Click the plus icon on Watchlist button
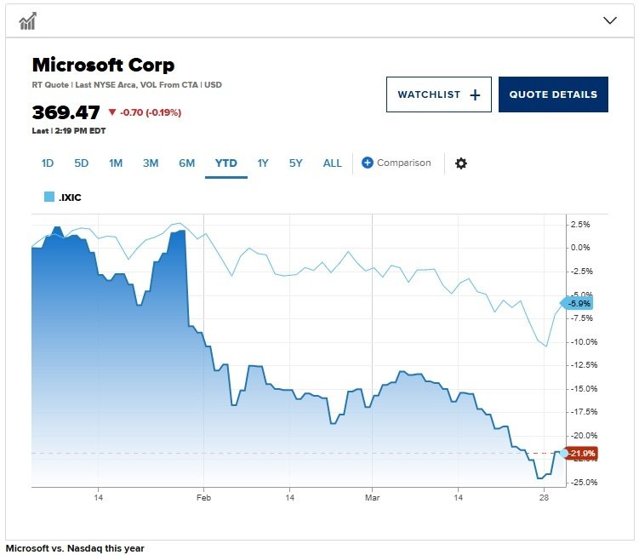The height and width of the screenshot is (555, 639). [475, 95]
